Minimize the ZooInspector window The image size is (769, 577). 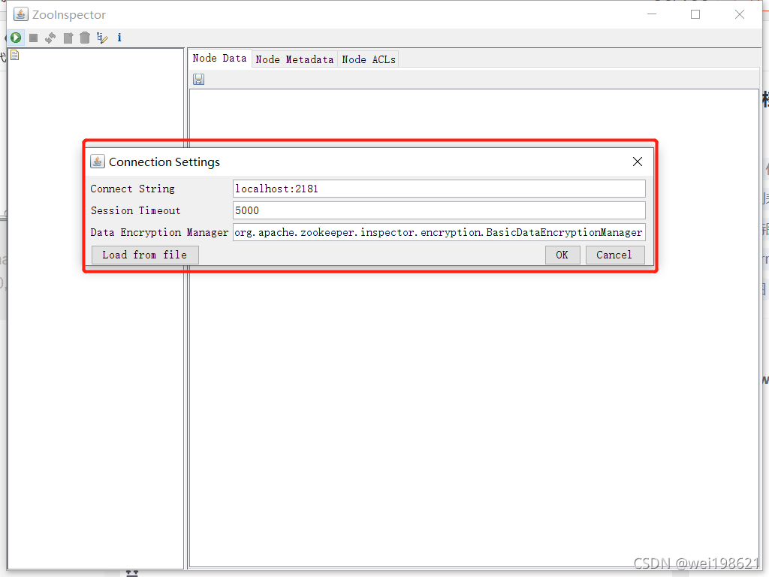pyautogui.click(x=652, y=14)
